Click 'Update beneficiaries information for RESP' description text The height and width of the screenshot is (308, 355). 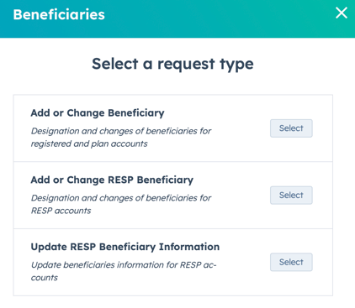pos(116,264)
